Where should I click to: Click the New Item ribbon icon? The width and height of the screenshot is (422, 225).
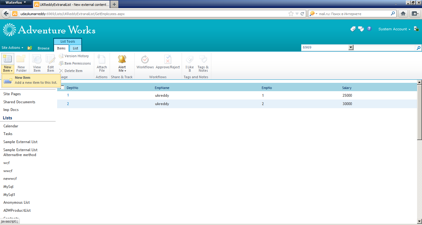click(x=7, y=59)
